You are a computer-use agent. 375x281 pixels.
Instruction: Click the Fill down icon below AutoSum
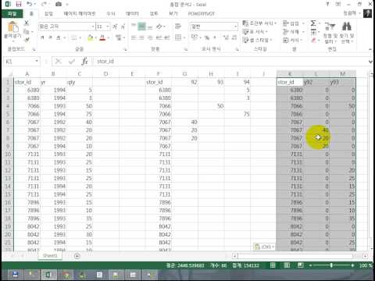(313, 32)
